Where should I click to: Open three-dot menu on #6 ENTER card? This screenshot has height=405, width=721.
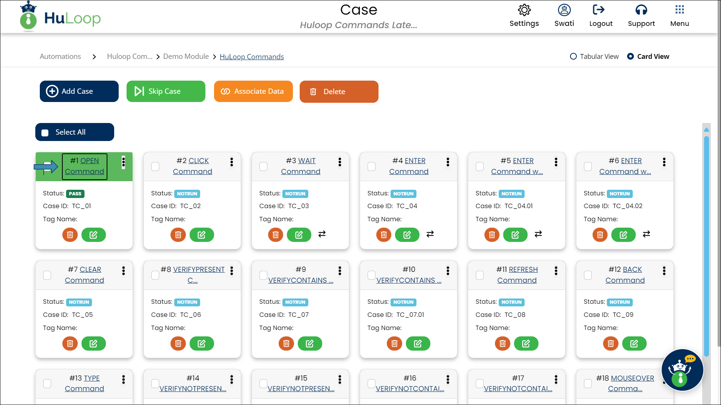(664, 162)
